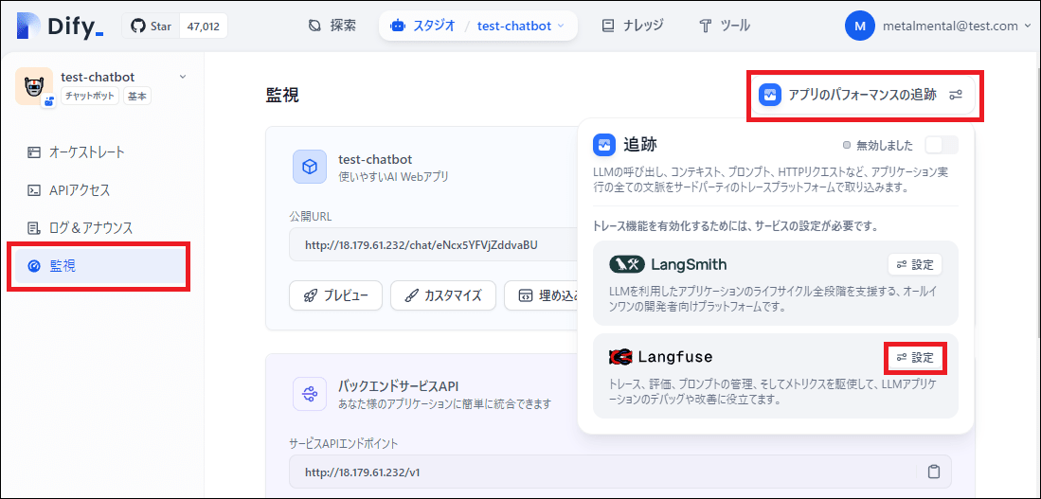
Task: Click the Langfuse 設定 button
Action: click(x=915, y=358)
